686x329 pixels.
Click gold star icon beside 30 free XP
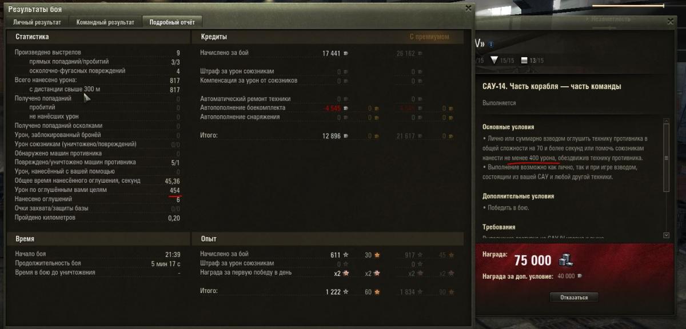point(377,255)
